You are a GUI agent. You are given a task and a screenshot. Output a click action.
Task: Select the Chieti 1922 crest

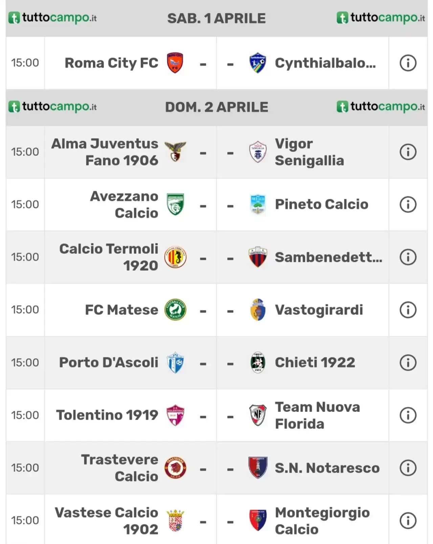pos(258,362)
